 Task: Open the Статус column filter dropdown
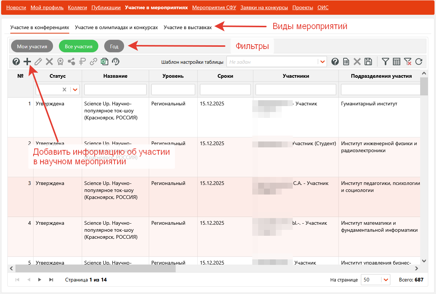pos(75,90)
